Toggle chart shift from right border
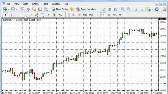This screenshot has height=94, width=168. pos(142,9)
